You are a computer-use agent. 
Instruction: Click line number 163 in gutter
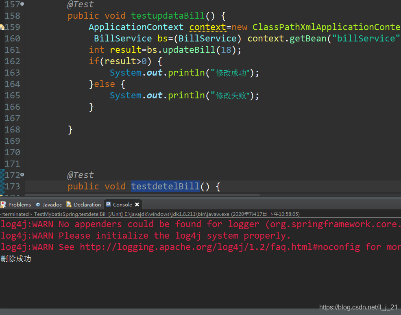(12, 73)
